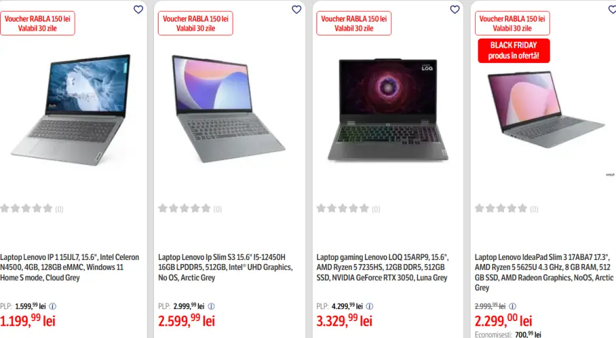Add Lenovo IP 1 15IJL7 to wishlist
The height and width of the screenshot is (338, 616).
pyautogui.click(x=138, y=9)
